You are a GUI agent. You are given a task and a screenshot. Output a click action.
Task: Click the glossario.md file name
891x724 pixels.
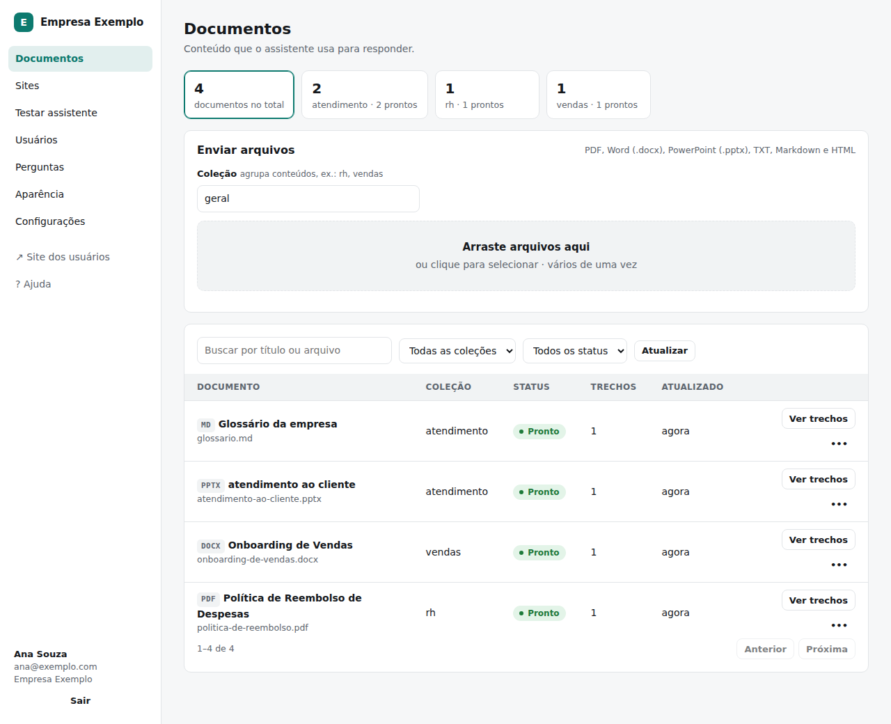225,439
